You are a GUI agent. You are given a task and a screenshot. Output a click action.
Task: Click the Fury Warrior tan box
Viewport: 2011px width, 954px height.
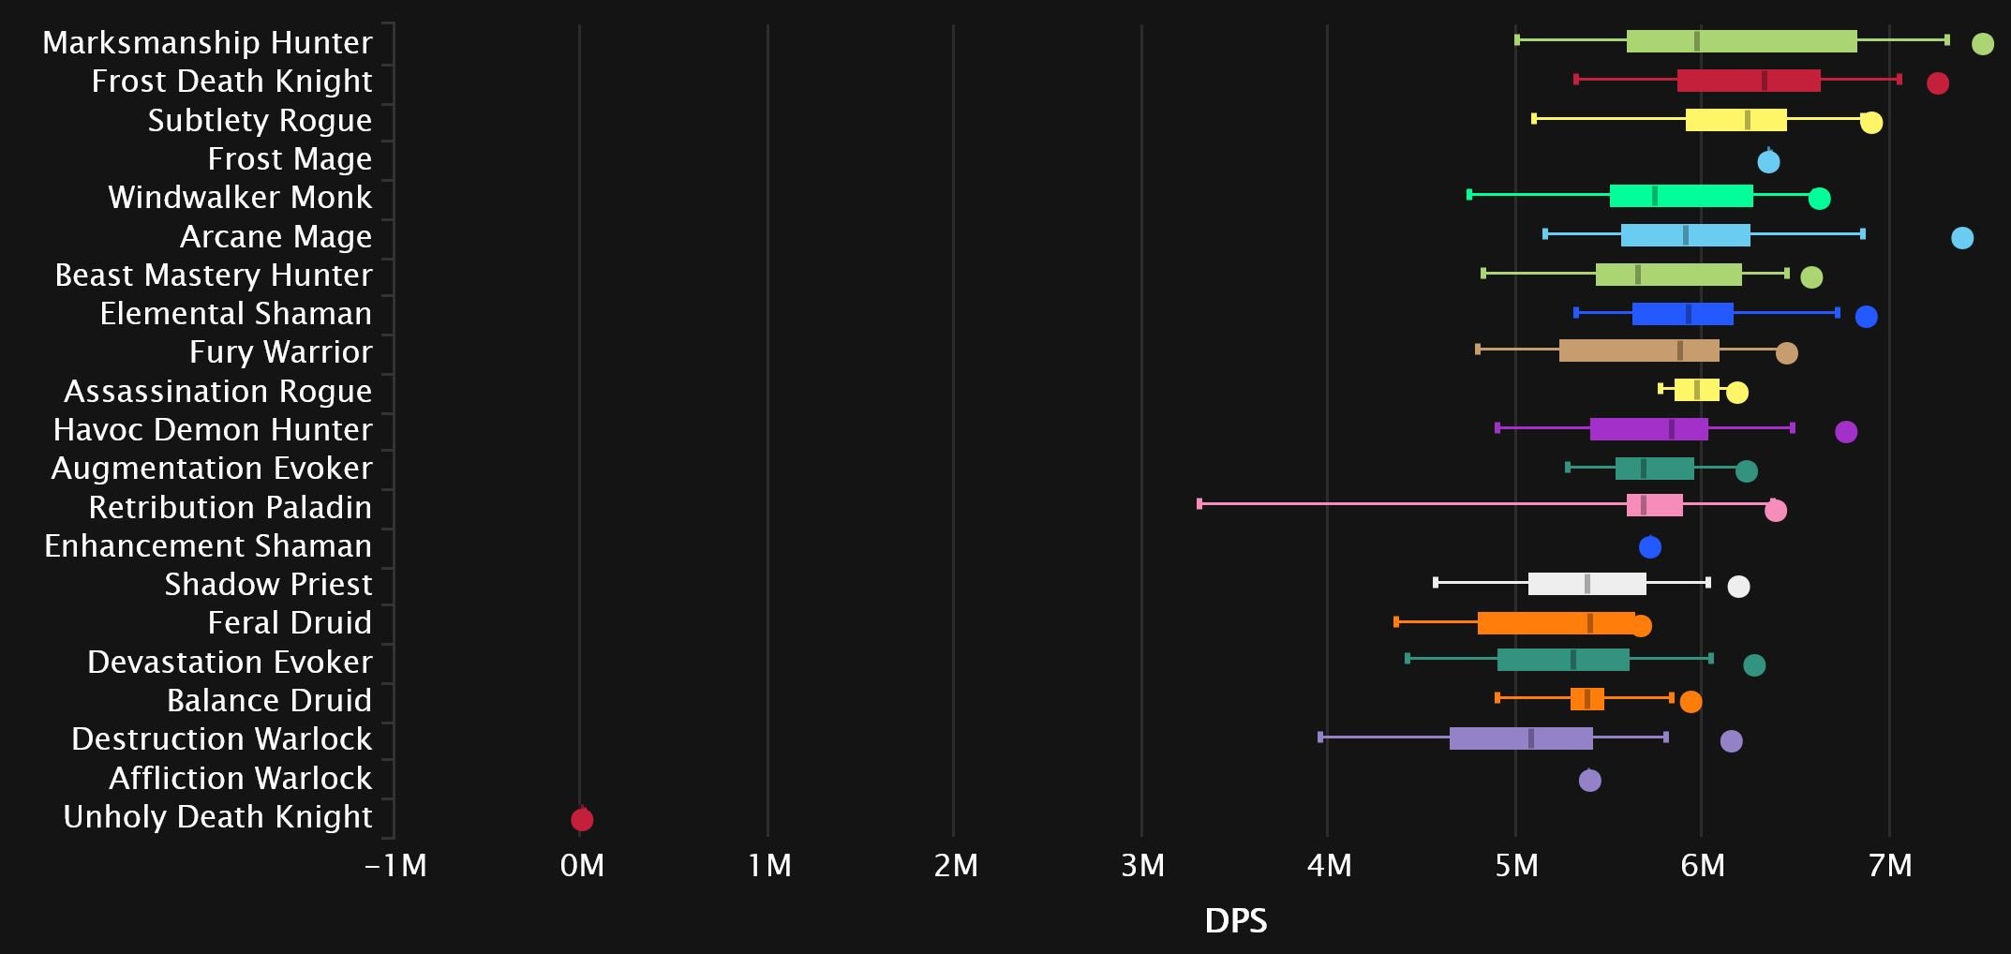pos(1639,350)
